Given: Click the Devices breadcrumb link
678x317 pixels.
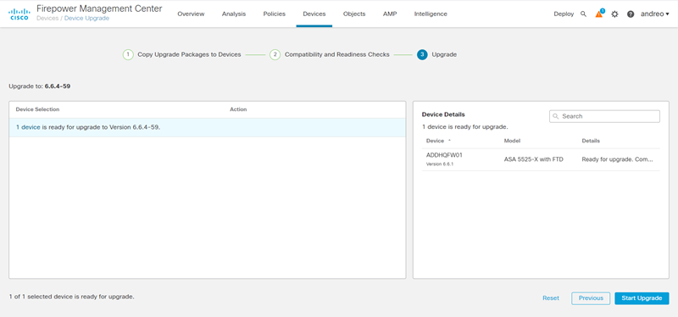Looking at the screenshot, I should click(47, 18).
